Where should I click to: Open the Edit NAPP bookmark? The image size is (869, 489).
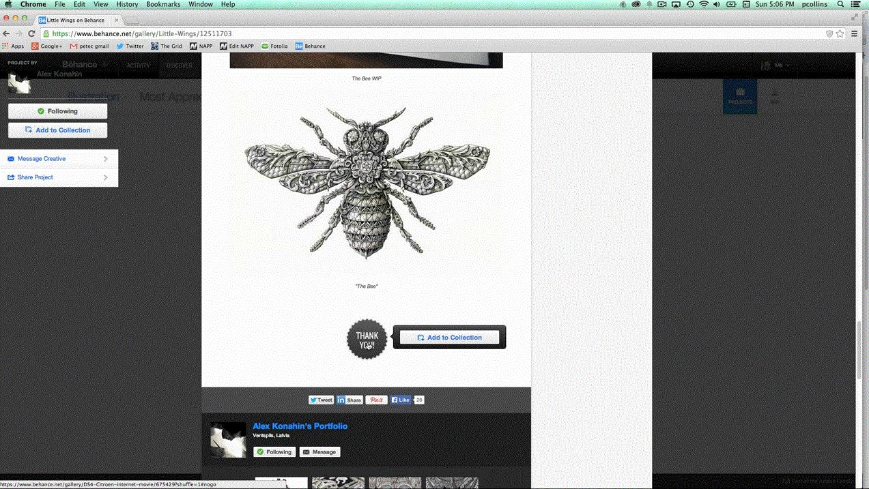point(237,46)
